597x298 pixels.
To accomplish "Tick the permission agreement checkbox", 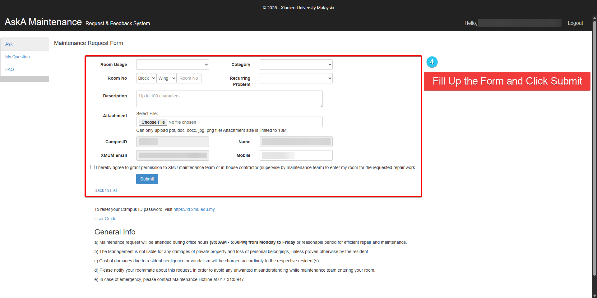I will [x=92, y=167].
